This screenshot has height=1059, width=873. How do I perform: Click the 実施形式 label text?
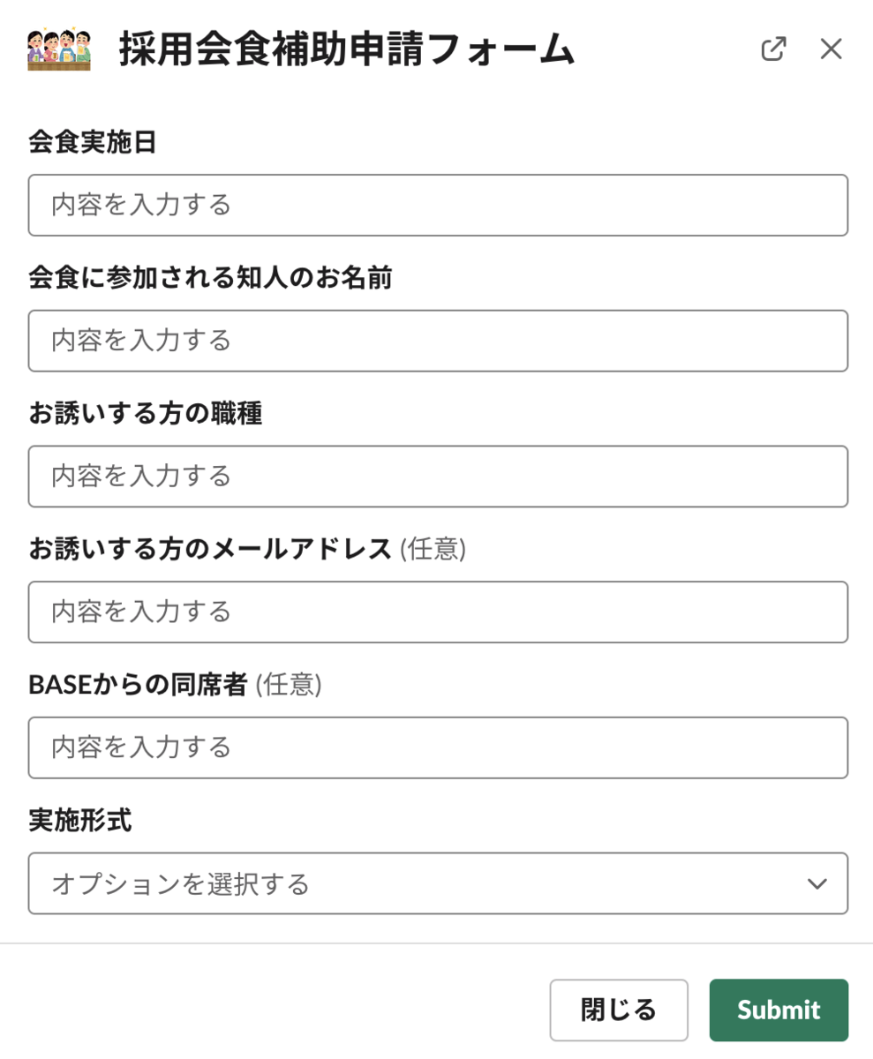pos(80,821)
